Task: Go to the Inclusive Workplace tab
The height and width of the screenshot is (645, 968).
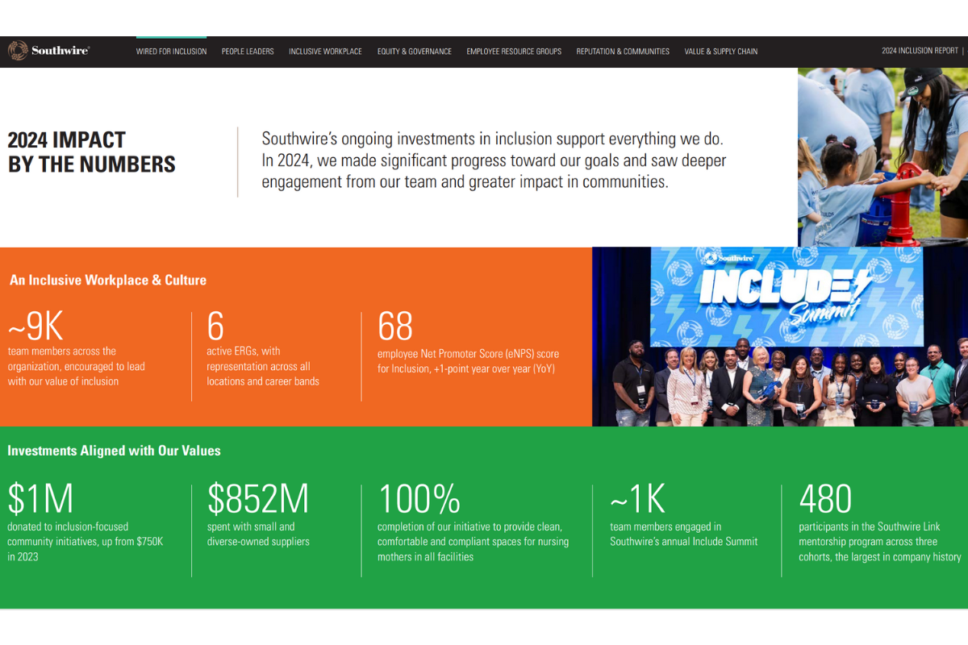Action: click(325, 52)
